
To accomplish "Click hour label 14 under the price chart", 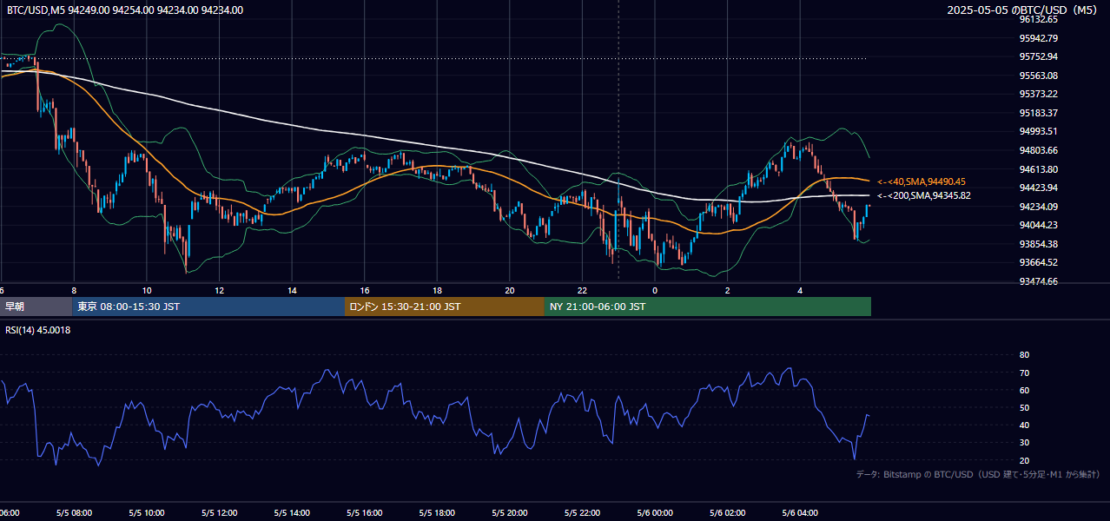I will 292,290.
